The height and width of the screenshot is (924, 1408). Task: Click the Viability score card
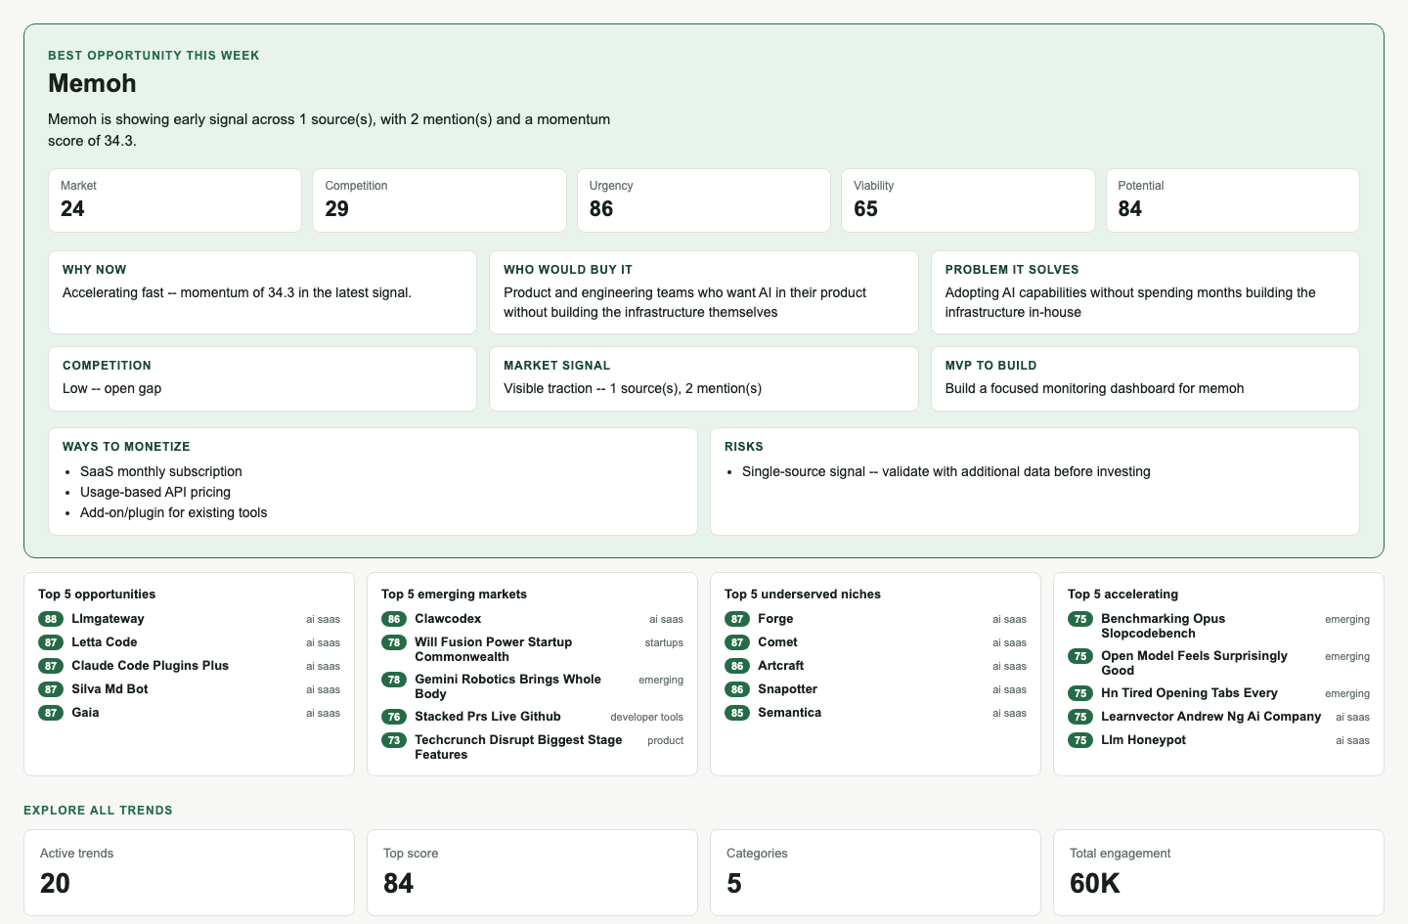[968, 200]
